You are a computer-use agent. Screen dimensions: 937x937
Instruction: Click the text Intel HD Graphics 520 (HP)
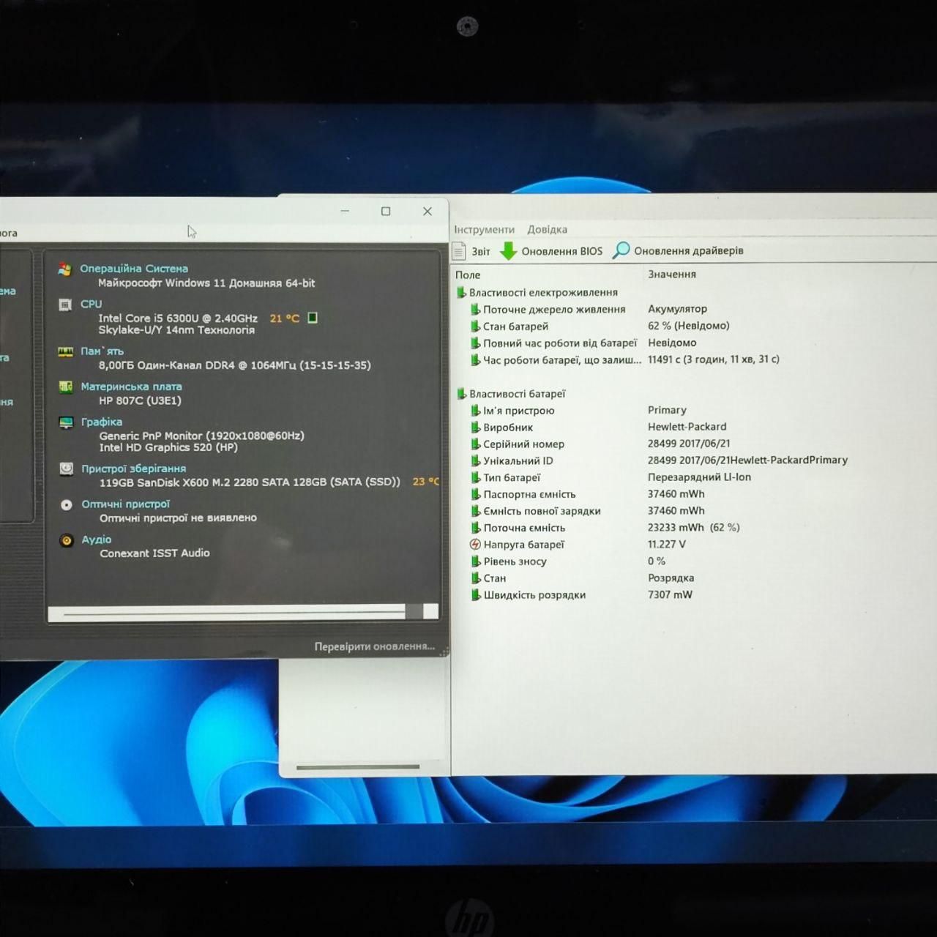coord(168,447)
